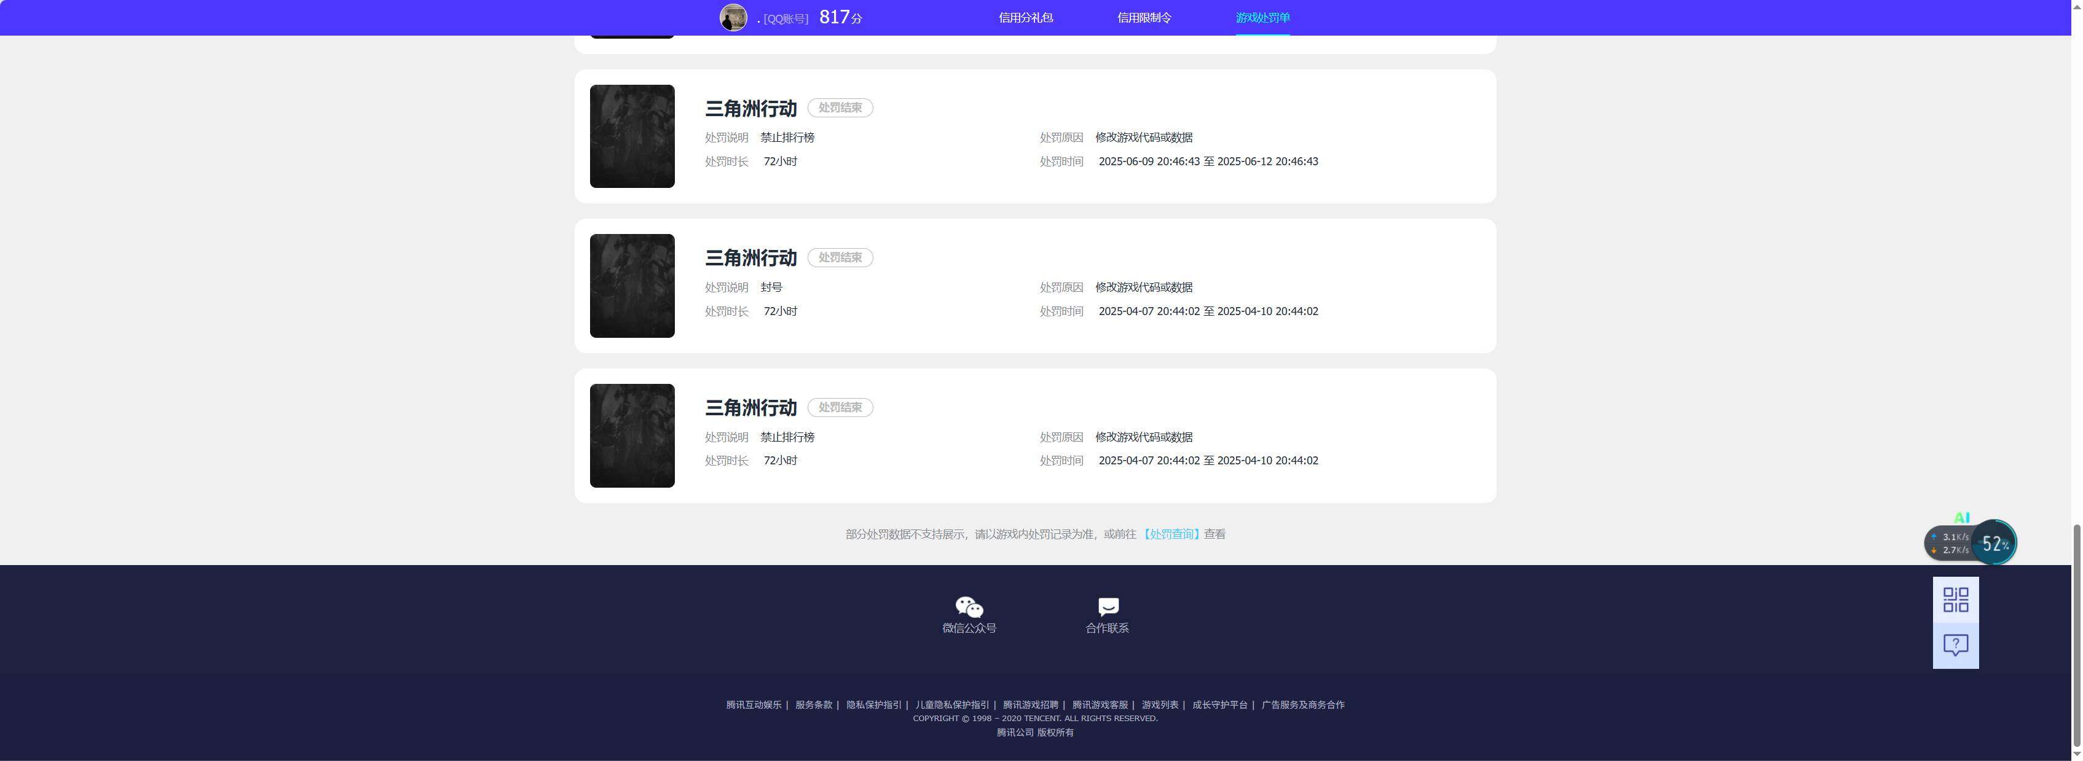This screenshot has width=2083, height=761.
Task: Click the 封号 penalty description text
Action: (771, 287)
